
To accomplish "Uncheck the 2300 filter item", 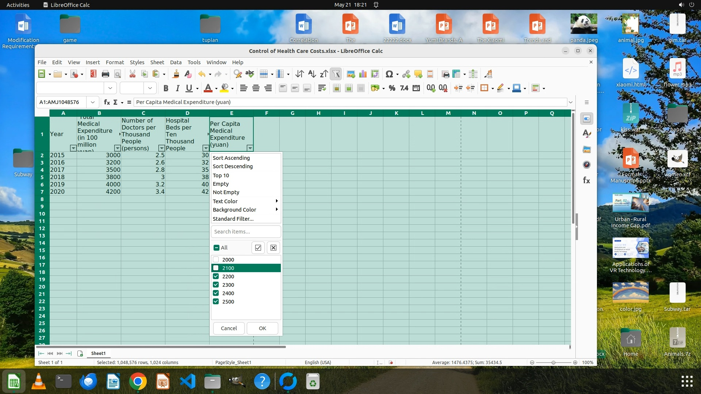I will [216, 285].
